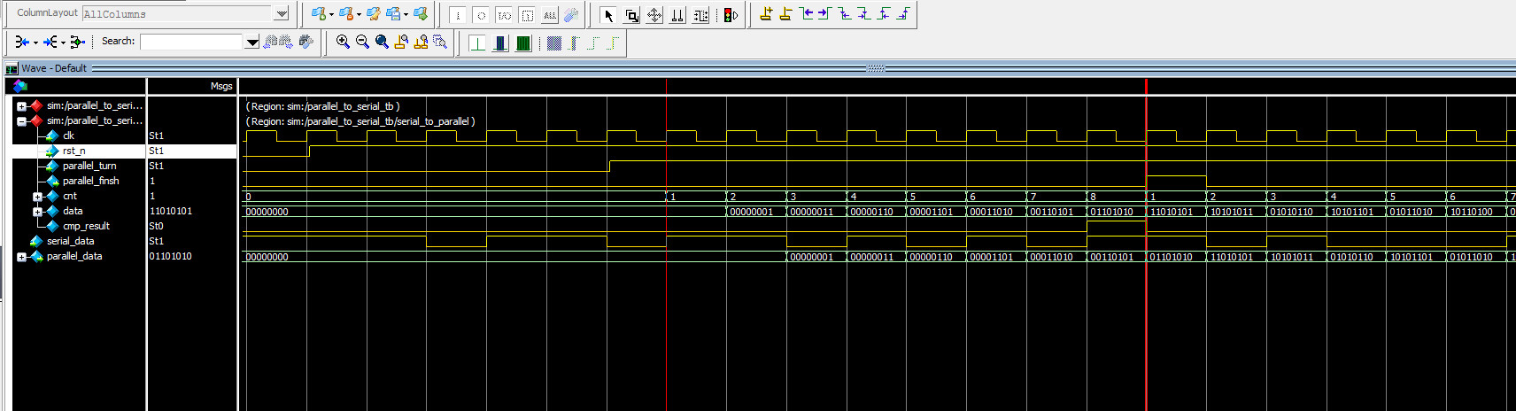The image size is (1516, 411).
Task: Expand the parallel_data signal bus
Action: coord(21,257)
